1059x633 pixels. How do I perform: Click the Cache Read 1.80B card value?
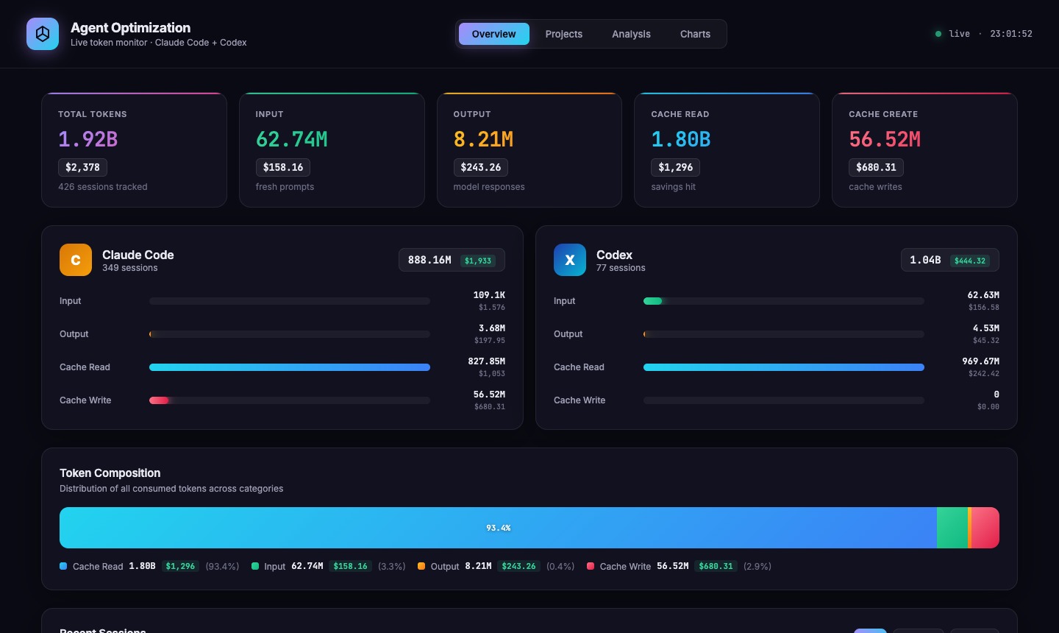click(681, 139)
